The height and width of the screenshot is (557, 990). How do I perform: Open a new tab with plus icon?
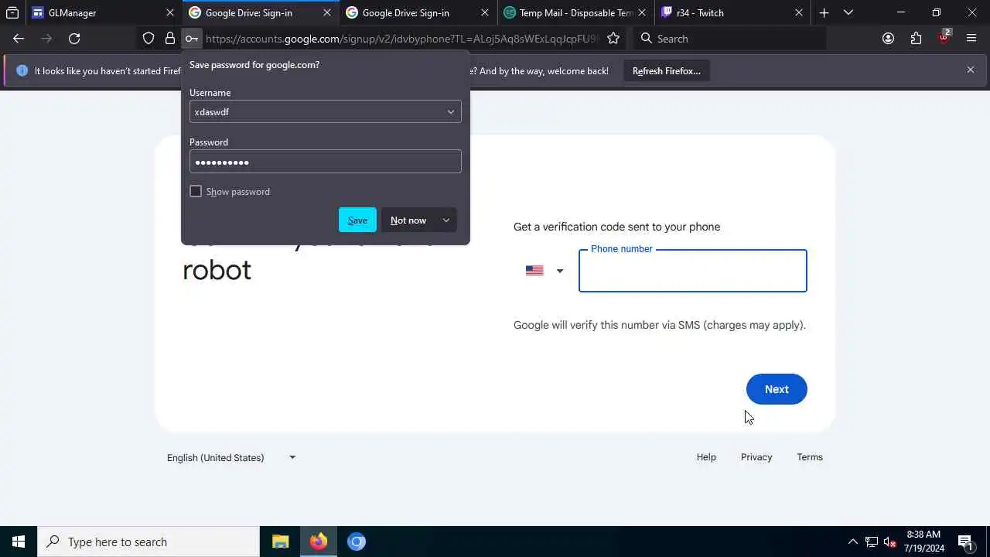pyautogui.click(x=824, y=12)
